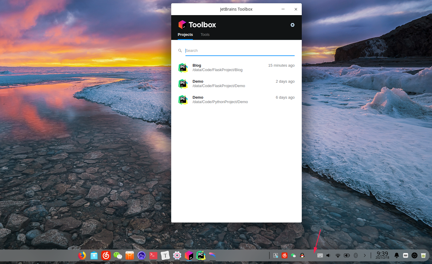The height and width of the screenshot is (264, 432).
Task: Click JetBrains Toolbox icon in the dock
Action: [189, 255]
